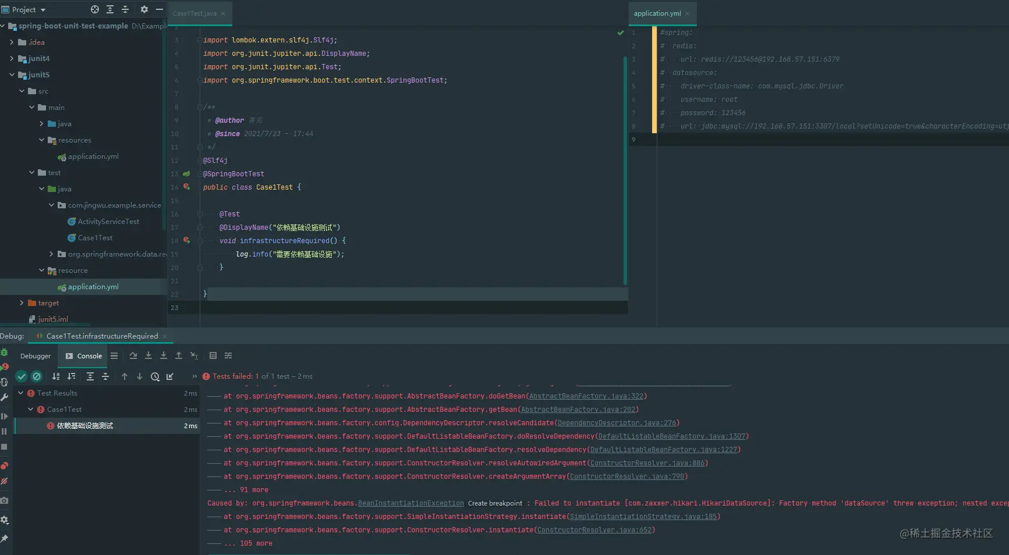
Task: Expand the junit4 module
Action: [x=12, y=58]
